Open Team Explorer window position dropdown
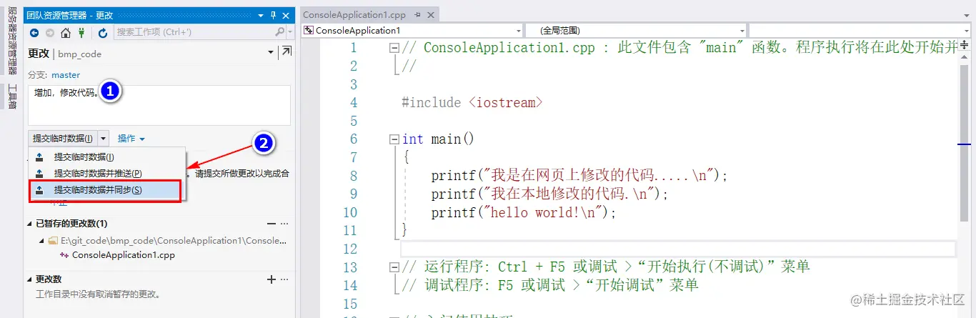The width and height of the screenshot is (976, 318). (x=261, y=15)
